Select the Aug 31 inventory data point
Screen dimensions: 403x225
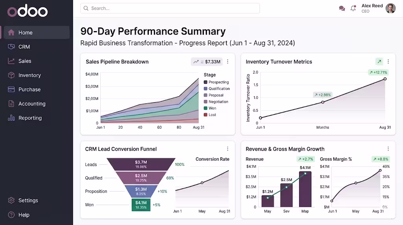tap(385, 79)
